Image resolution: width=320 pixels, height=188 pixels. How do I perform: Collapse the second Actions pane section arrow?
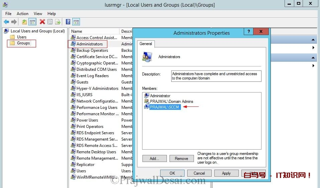point(313,58)
